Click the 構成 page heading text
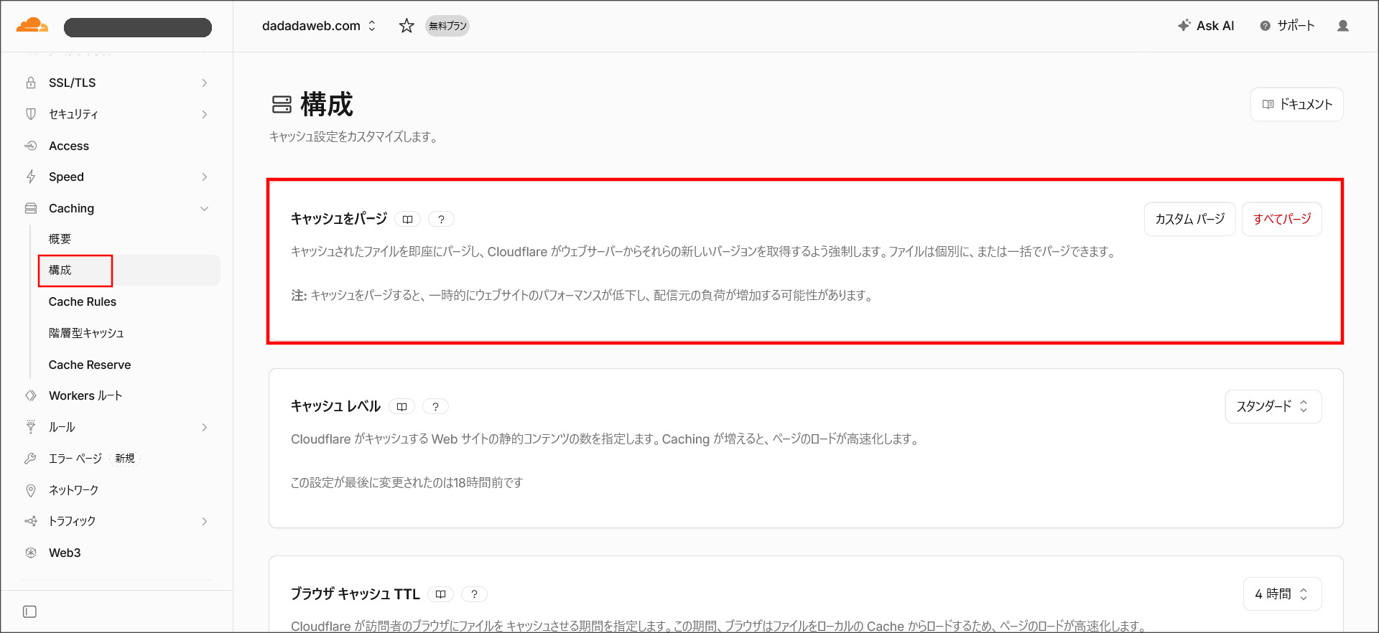Image resolution: width=1379 pixels, height=633 pixels. coord(327,104)
